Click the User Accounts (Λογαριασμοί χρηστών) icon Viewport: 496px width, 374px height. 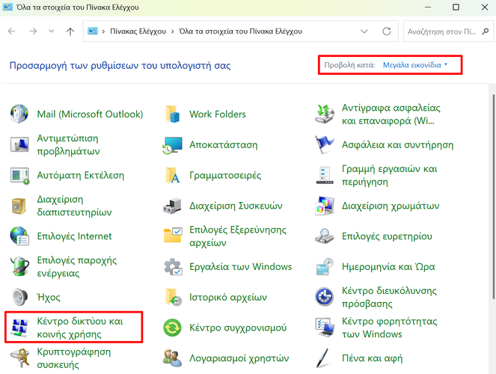(172, 358)
